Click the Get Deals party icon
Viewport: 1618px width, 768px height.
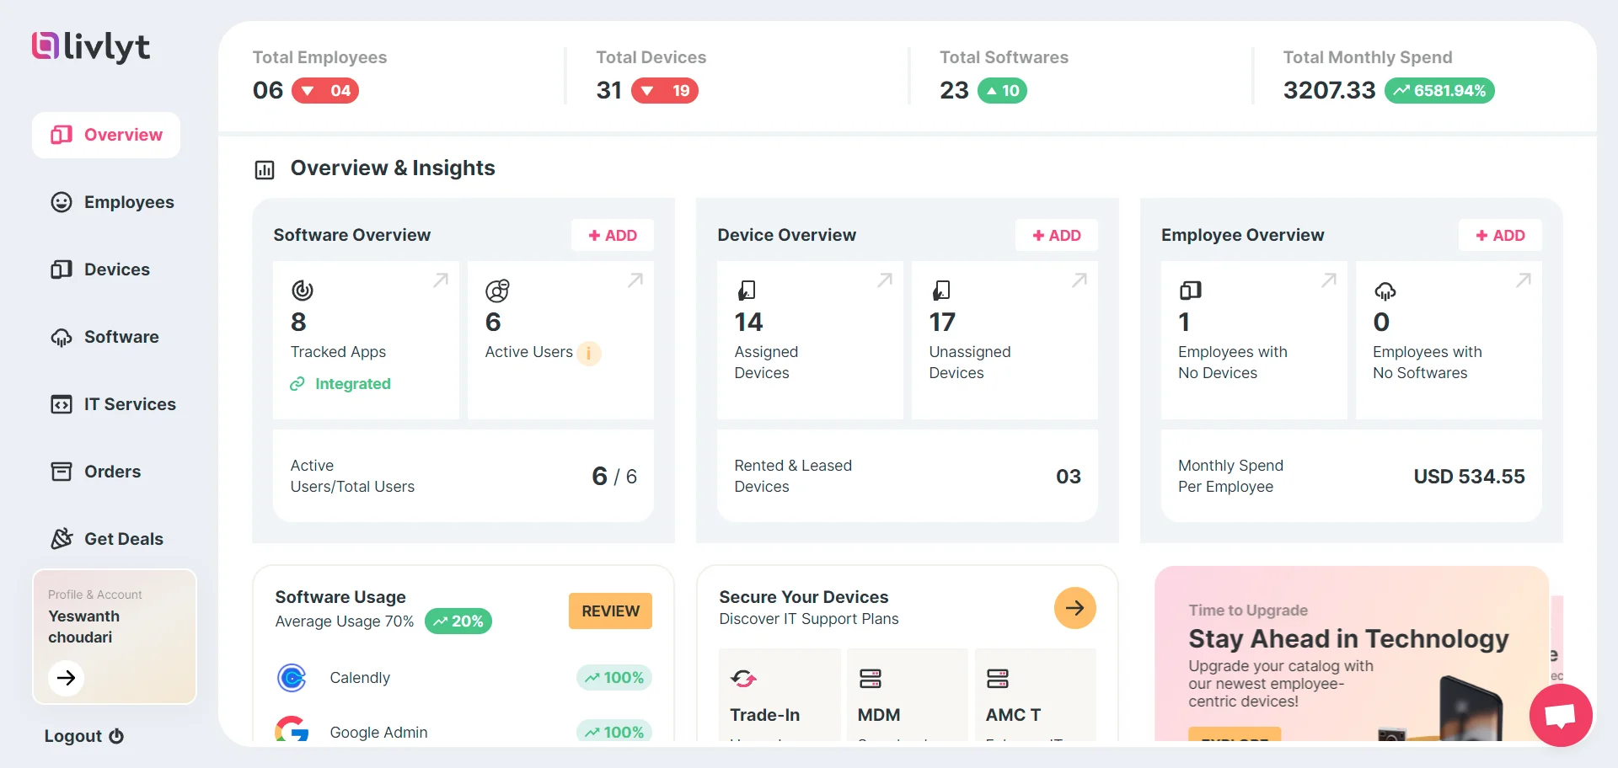point(62,539)
